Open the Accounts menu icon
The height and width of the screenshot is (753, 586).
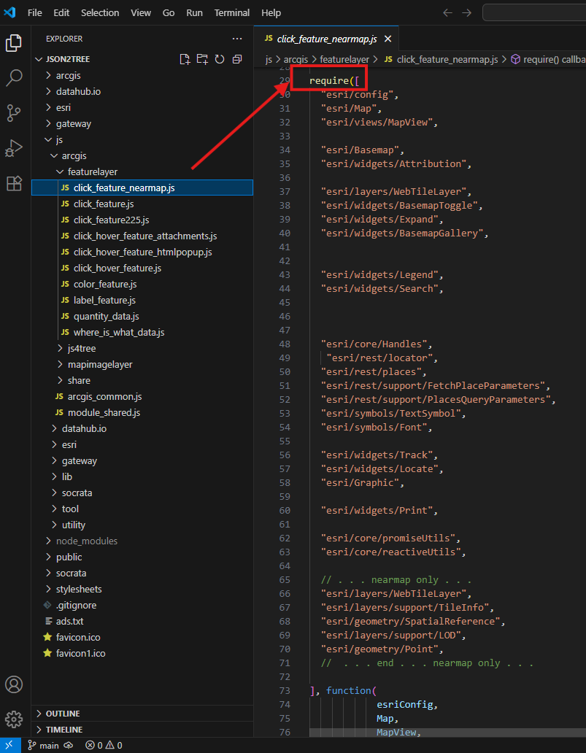[x=13, y=684]
